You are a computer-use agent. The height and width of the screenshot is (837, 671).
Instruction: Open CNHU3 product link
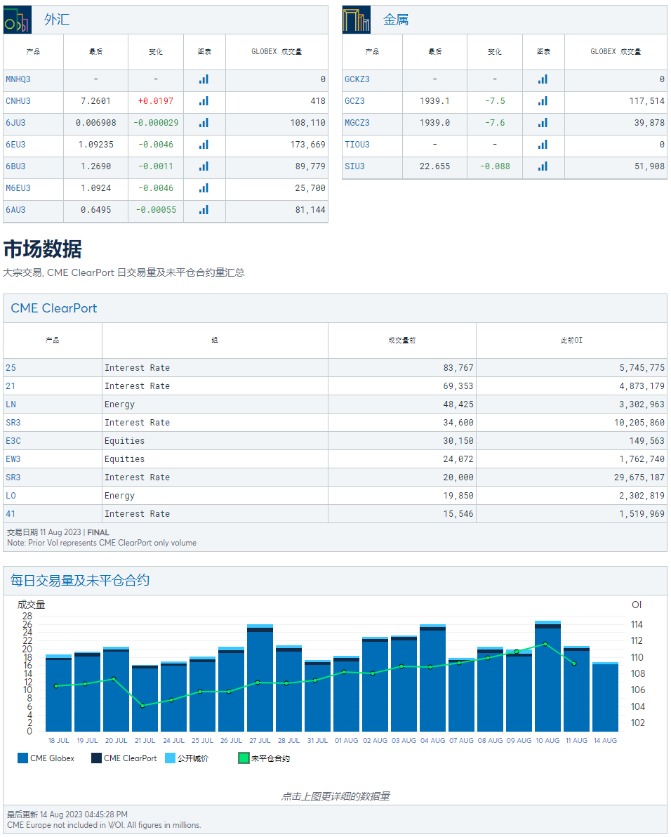[x=18, y=101]
